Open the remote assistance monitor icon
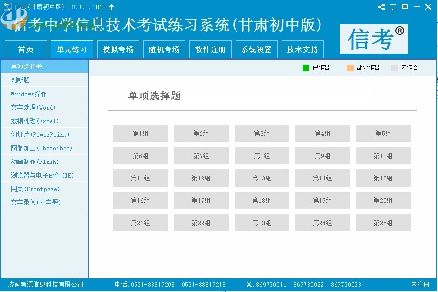The width and height of the screenshot is (438, 292). (393, 7)
